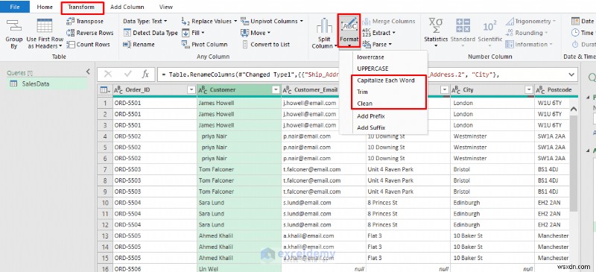Screen dimensions: 596x272
Task: Click Use First Row as Headers icon
Action: (x=45, y=26)
